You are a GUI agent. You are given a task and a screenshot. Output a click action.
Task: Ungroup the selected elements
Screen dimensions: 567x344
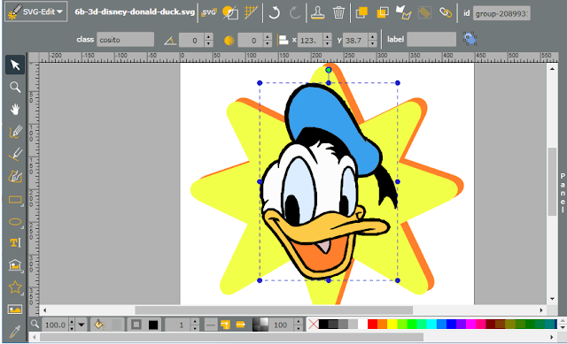[x=424, y=13]
